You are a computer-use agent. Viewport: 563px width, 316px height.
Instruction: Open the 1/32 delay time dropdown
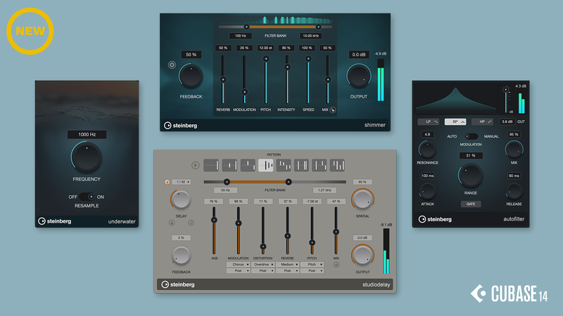click(182, 182)
